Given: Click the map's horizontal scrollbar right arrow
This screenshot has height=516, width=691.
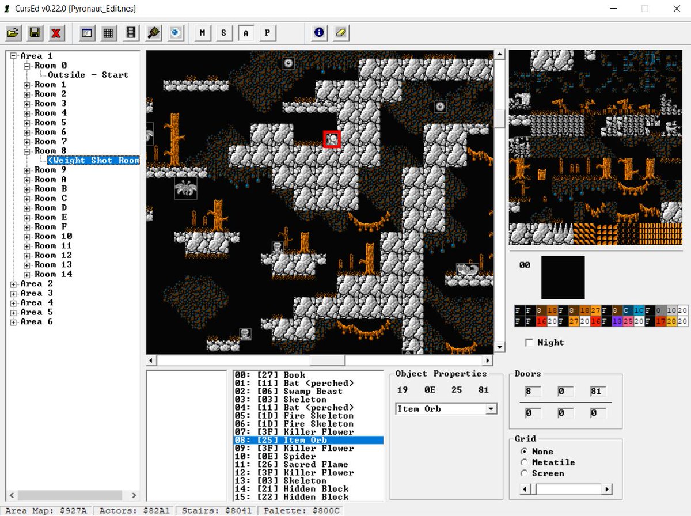Looking at the screenshot, I should [488, 360].
